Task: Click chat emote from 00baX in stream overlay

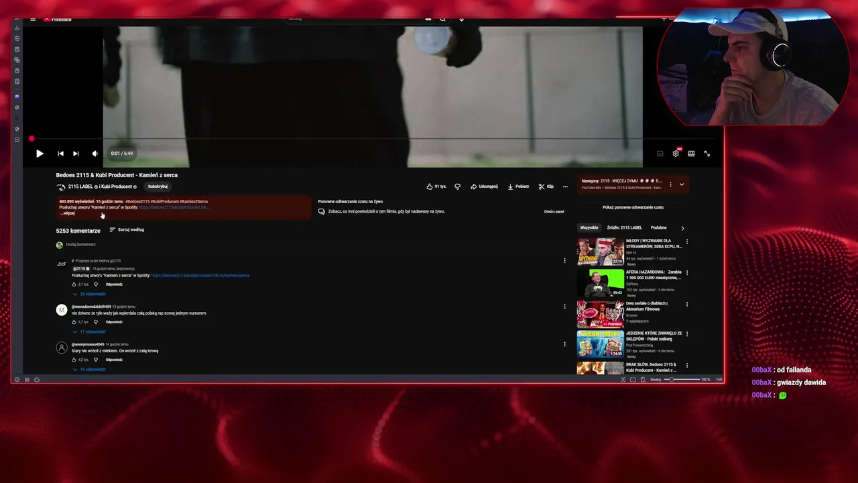Action: coord(782,395)
